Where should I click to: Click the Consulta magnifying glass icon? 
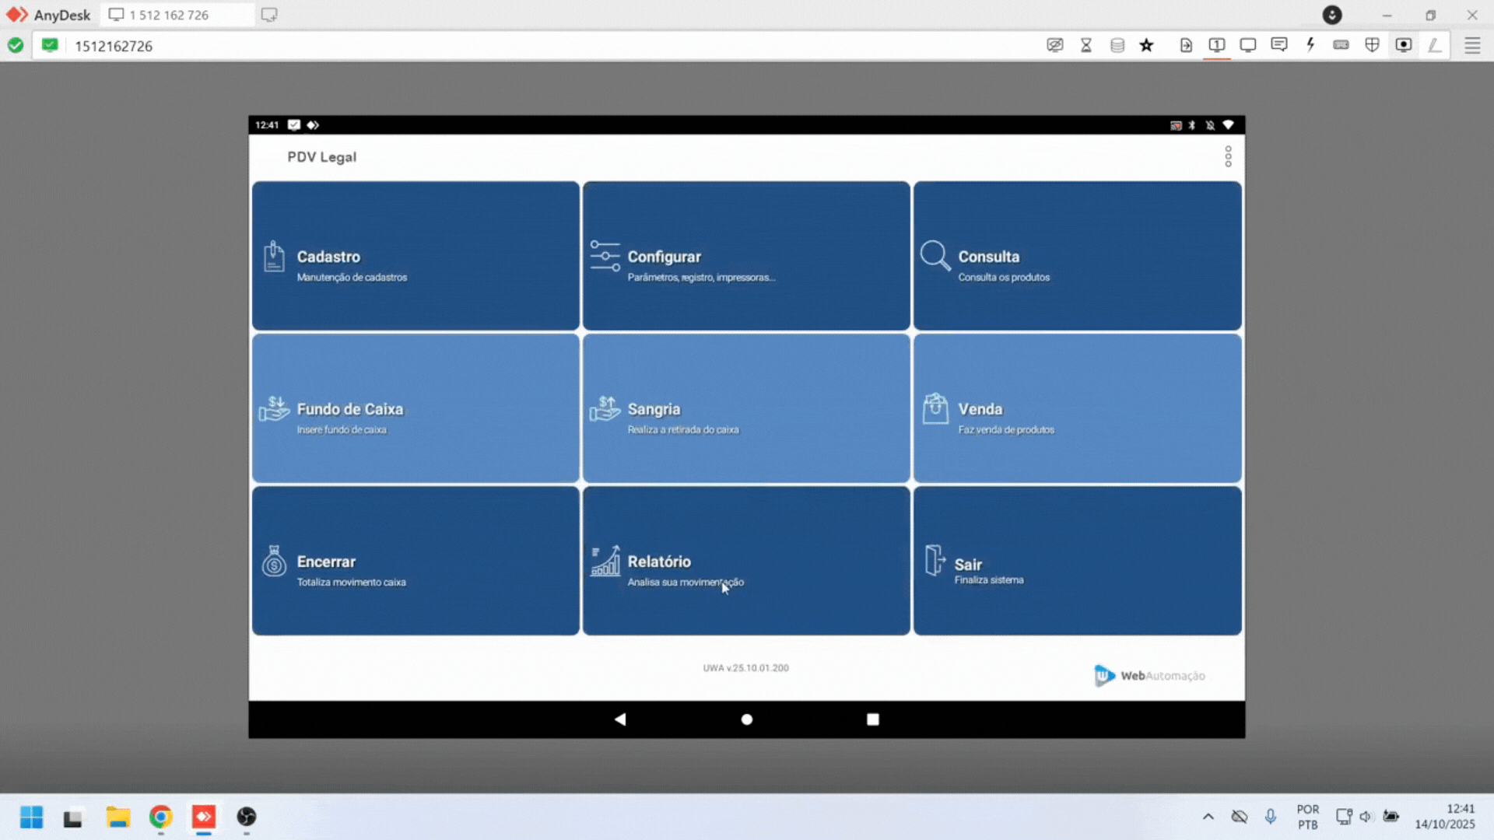point(935,256)
